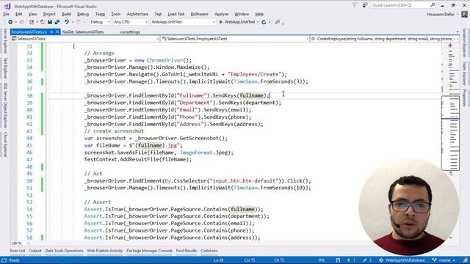Open the Analyze menu
470x264 pixels.
(x=221, y=14)
